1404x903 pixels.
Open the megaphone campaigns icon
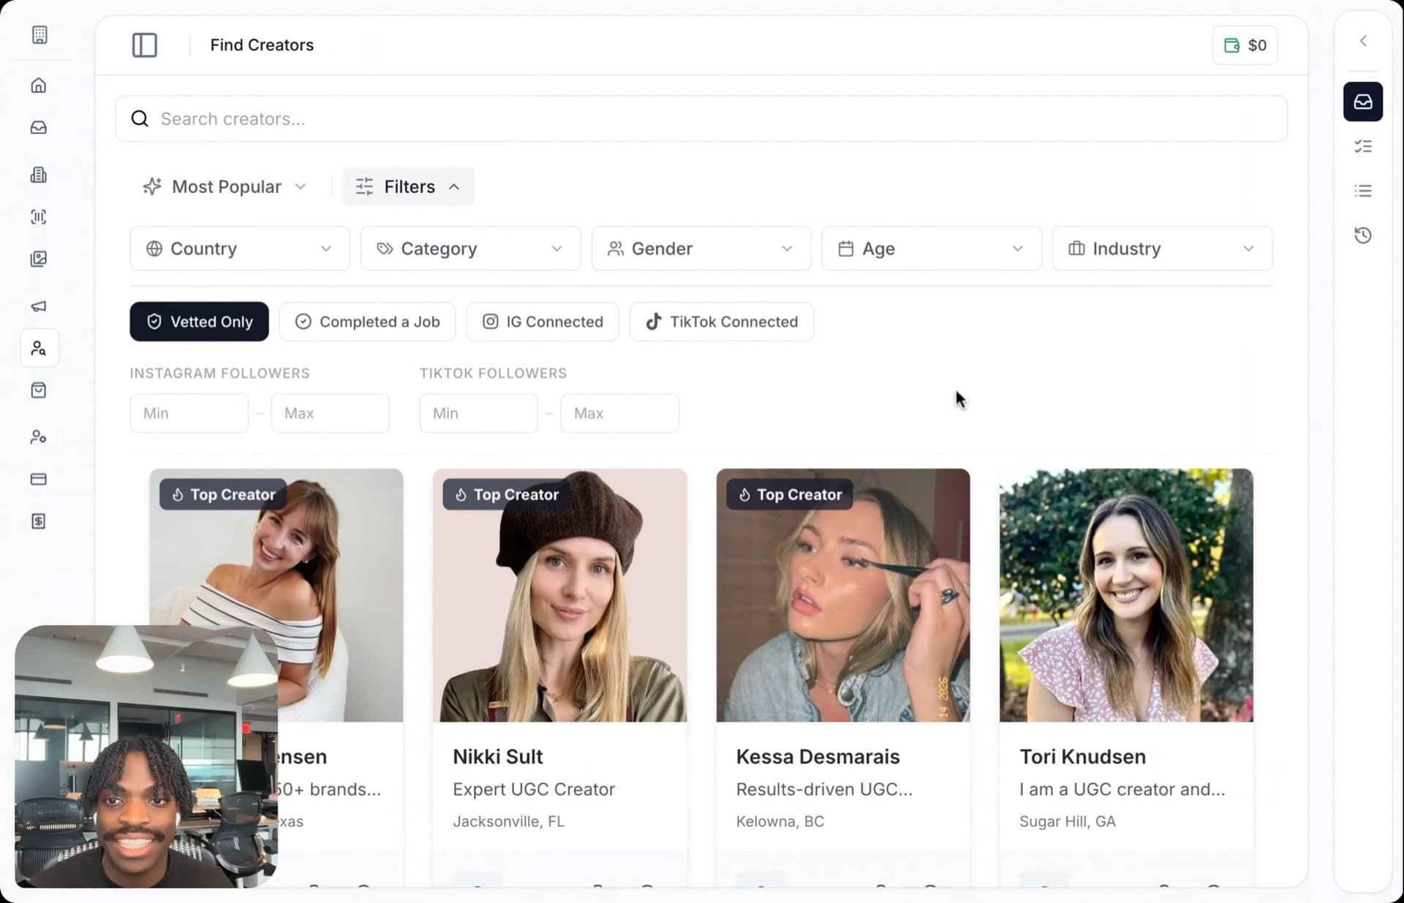(39, 306)
